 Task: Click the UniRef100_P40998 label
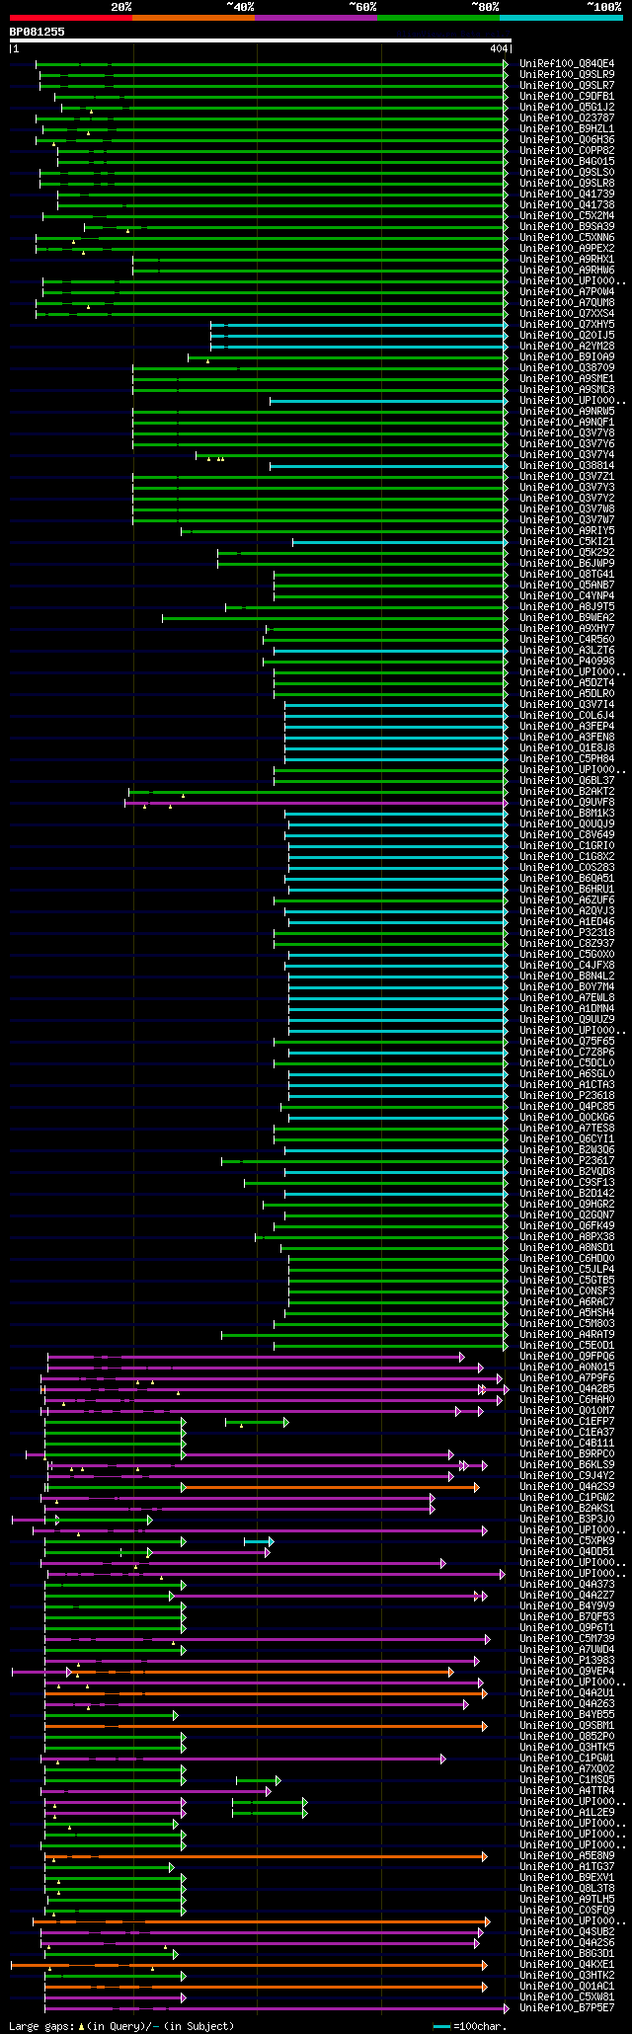coord(567,662)
